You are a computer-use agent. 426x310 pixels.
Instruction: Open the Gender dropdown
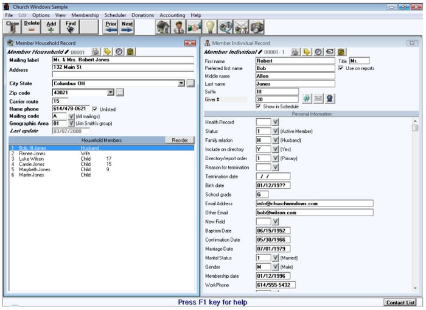click(276, 267)
